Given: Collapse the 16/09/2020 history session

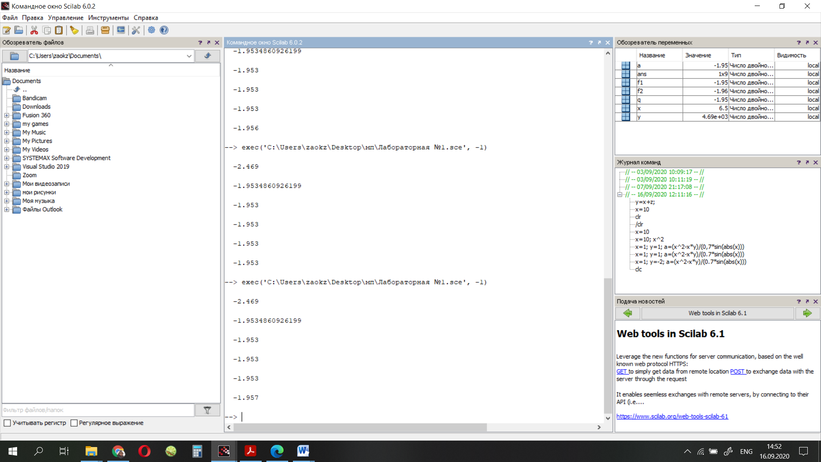Looking at the screenshot, I should pyautogui.click(x=620, y=195).
